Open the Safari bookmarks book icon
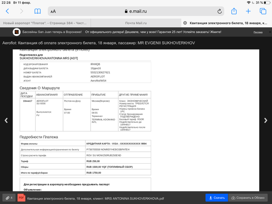This screenshot has height=204, width=272. coord(38,11)
